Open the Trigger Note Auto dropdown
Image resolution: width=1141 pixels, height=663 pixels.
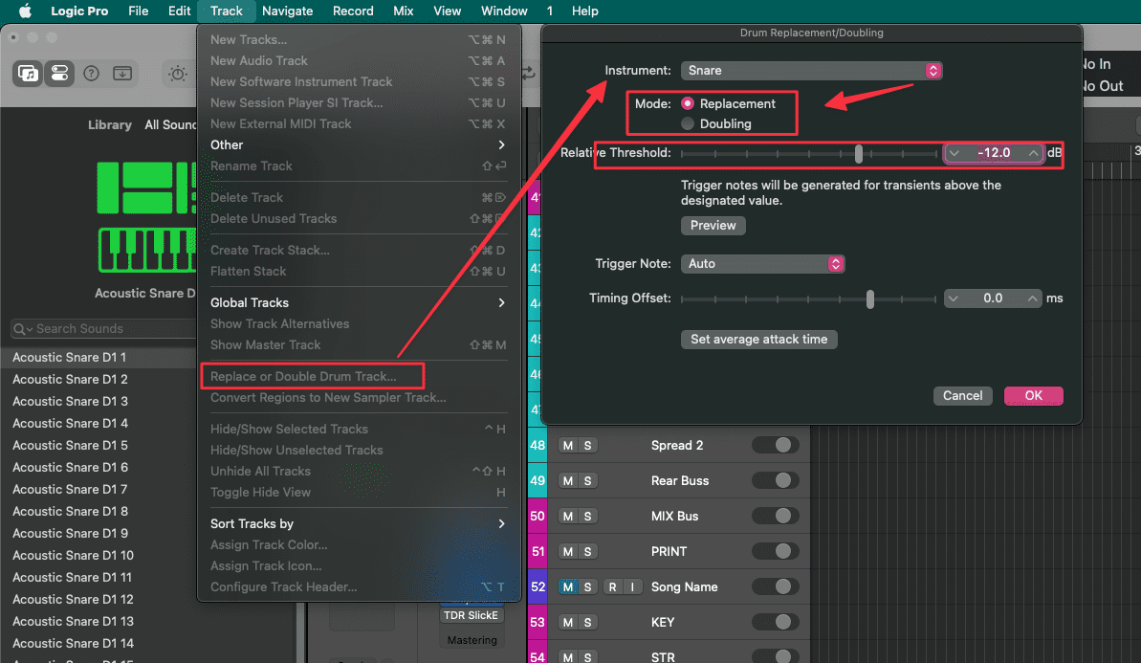pyautogui.click(x=762, y=263)
